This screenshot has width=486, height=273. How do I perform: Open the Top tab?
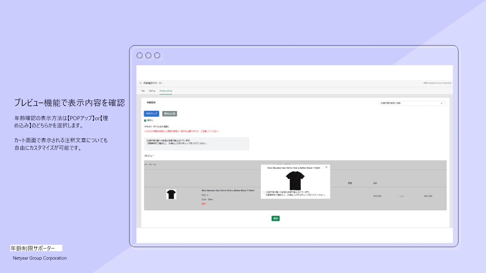pos(143,91)
